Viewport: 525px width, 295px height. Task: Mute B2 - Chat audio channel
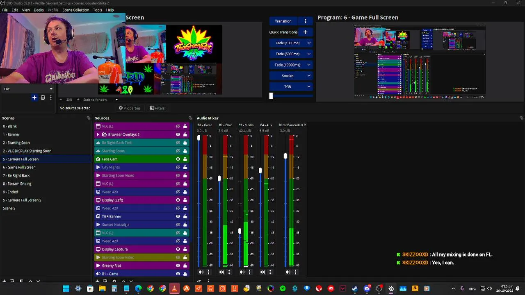pos(221,272)
